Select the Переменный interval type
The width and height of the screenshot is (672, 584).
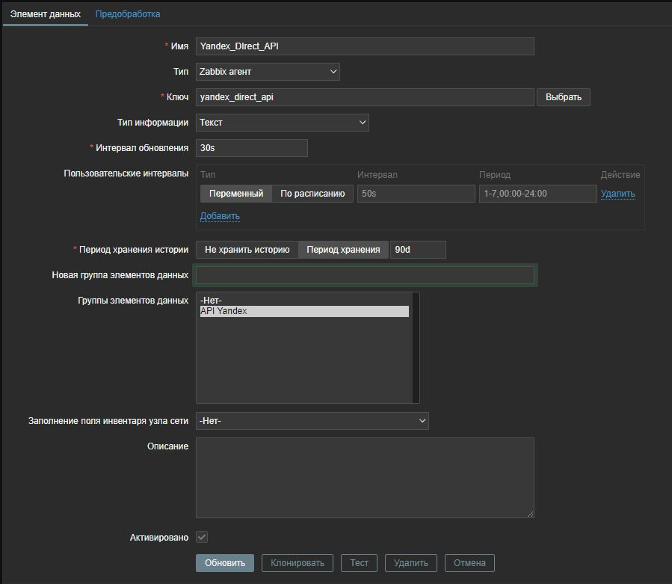pyautogui.click(x=235, y=194)
